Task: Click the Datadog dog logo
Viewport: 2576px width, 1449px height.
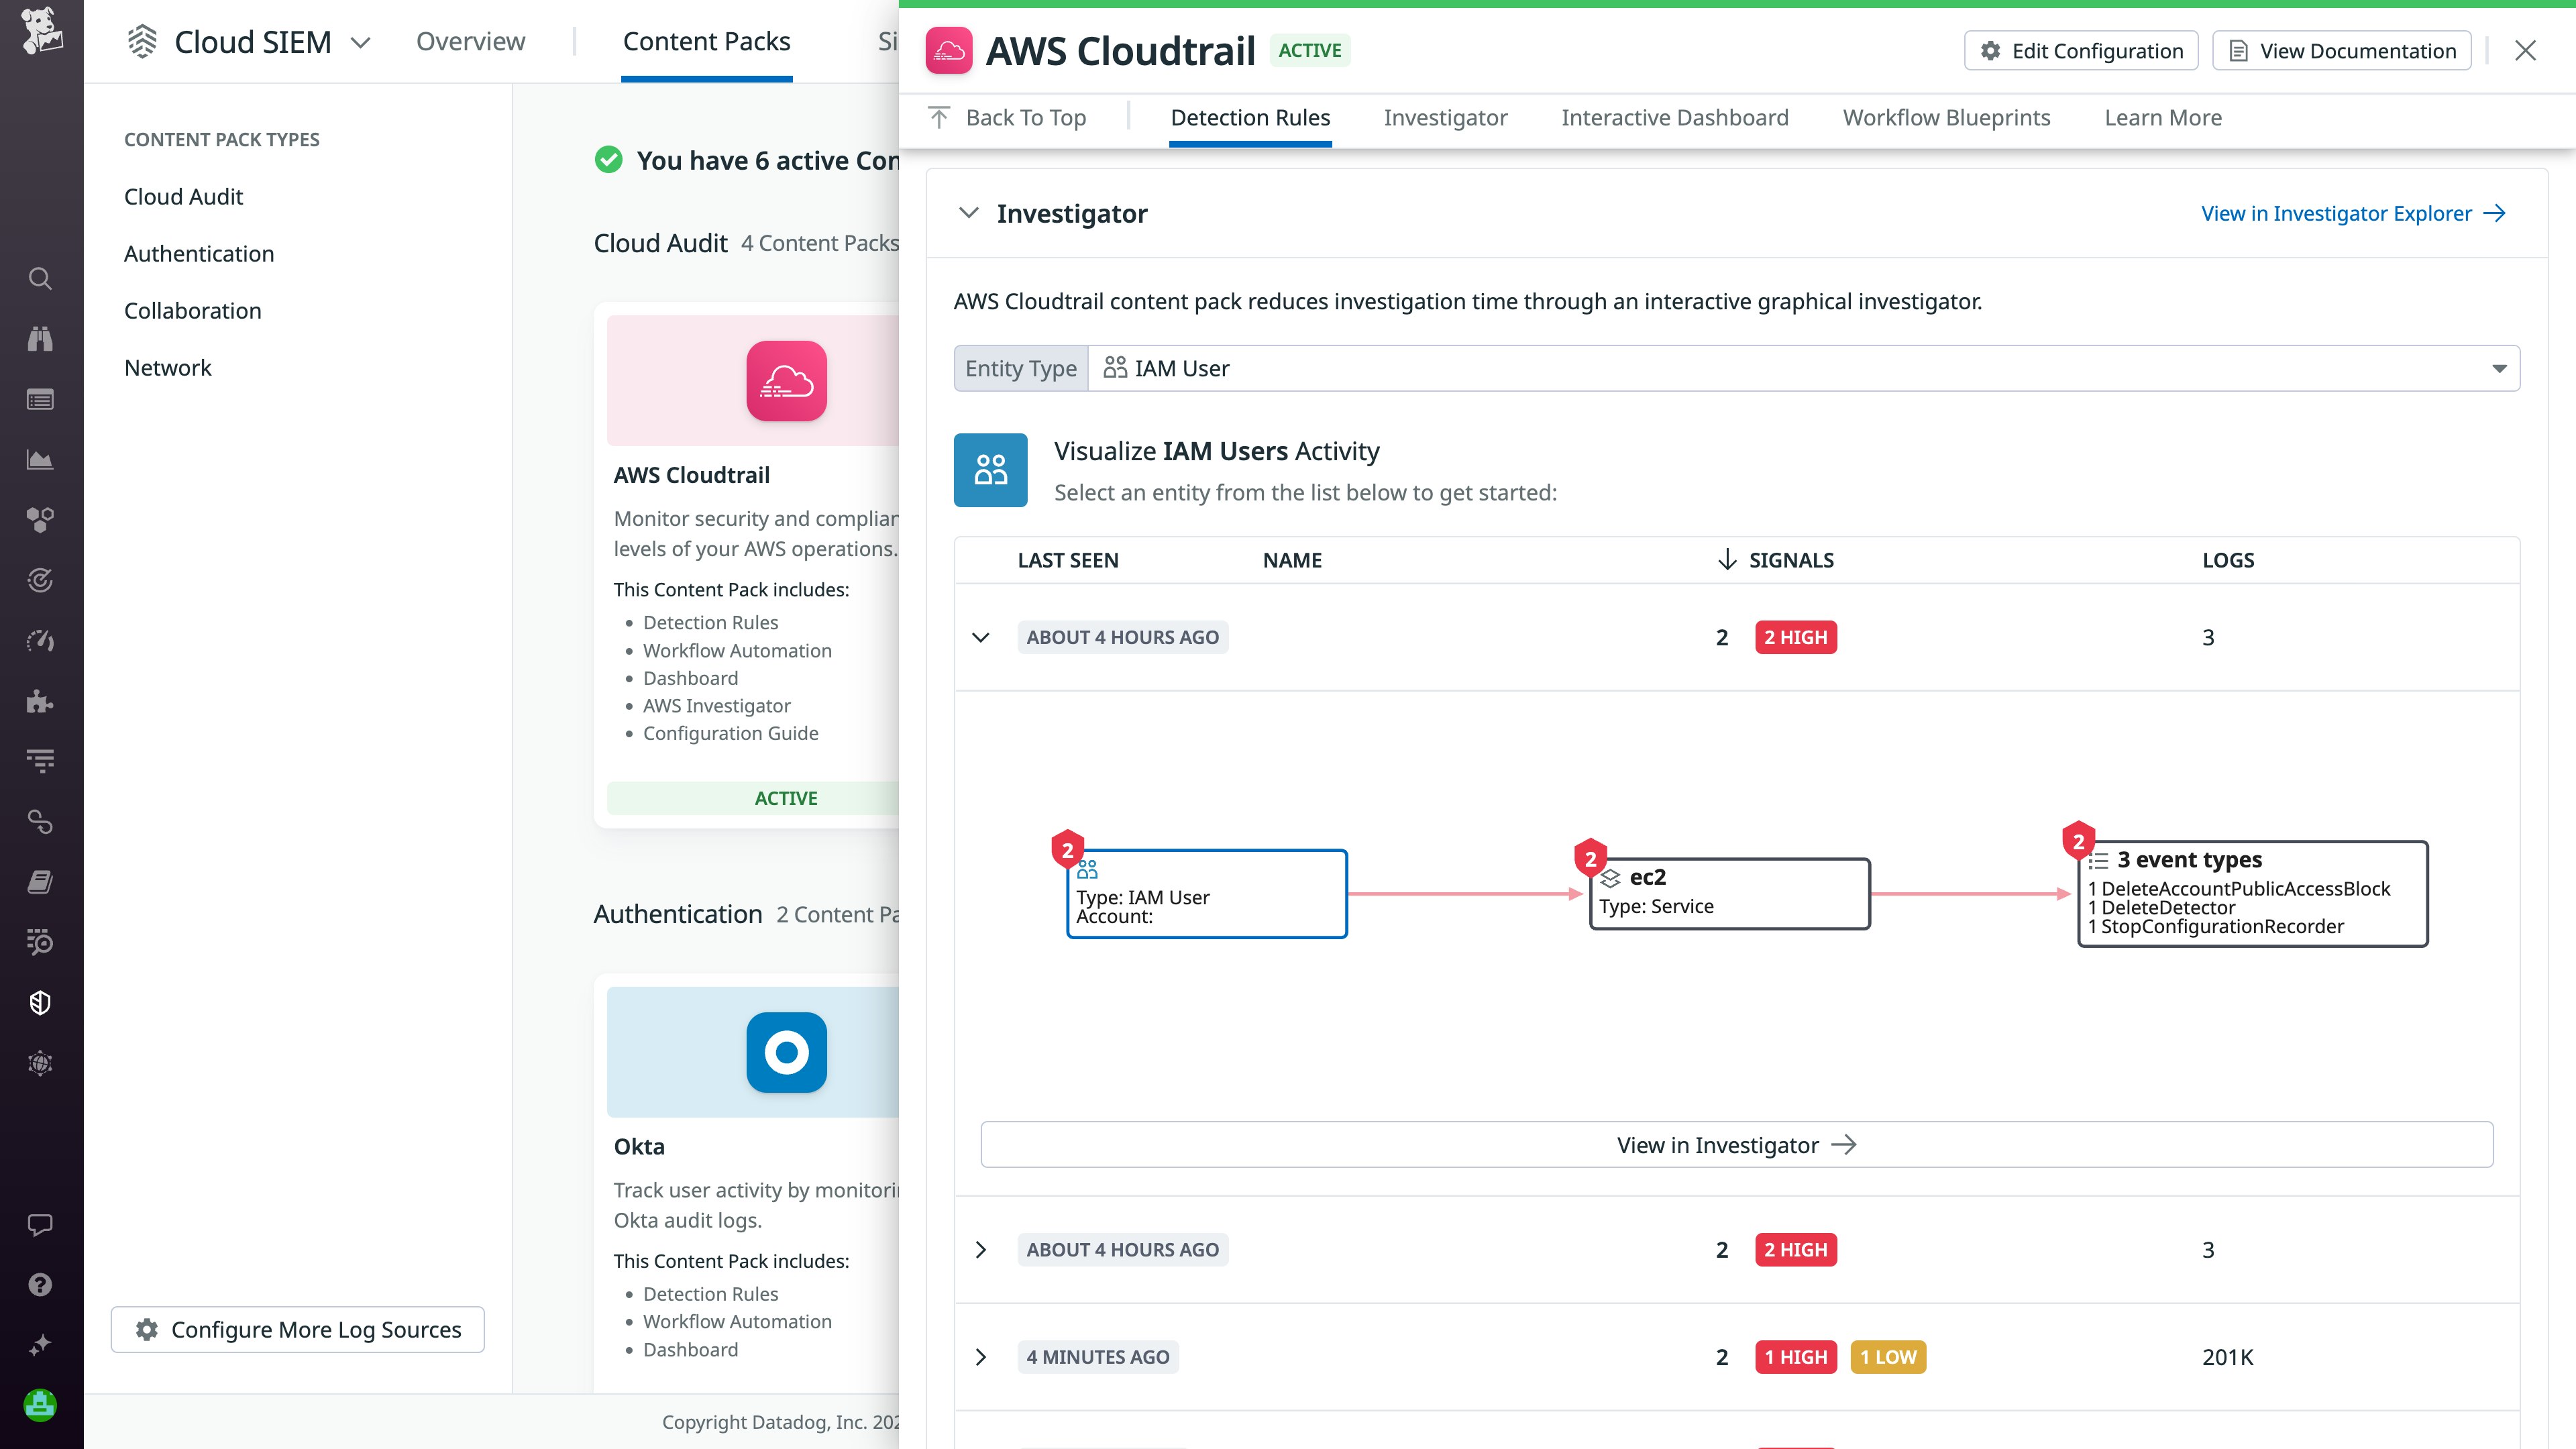Action: [41, 32]
